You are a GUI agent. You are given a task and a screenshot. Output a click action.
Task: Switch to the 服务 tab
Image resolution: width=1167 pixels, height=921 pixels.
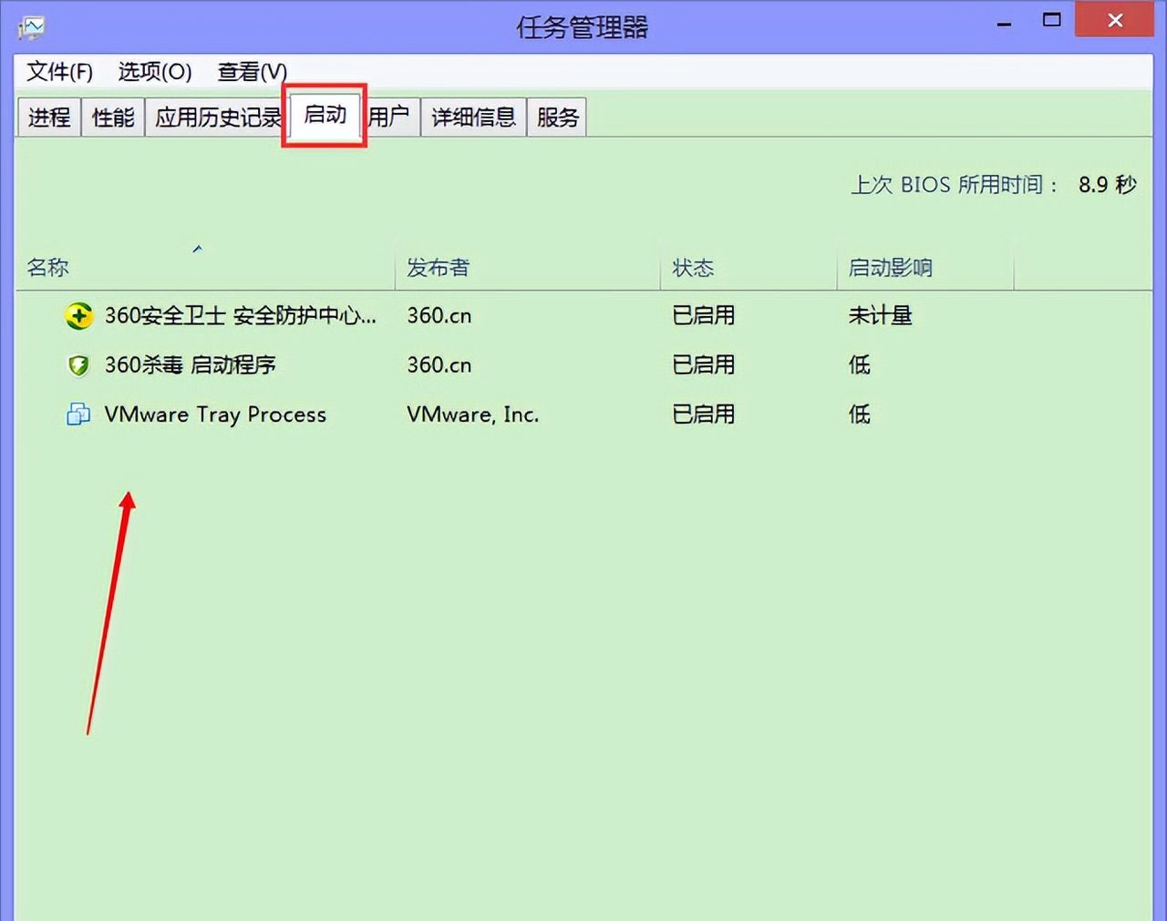(x=557, y=117)
